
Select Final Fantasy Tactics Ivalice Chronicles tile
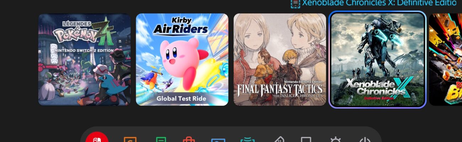(280, 59)
